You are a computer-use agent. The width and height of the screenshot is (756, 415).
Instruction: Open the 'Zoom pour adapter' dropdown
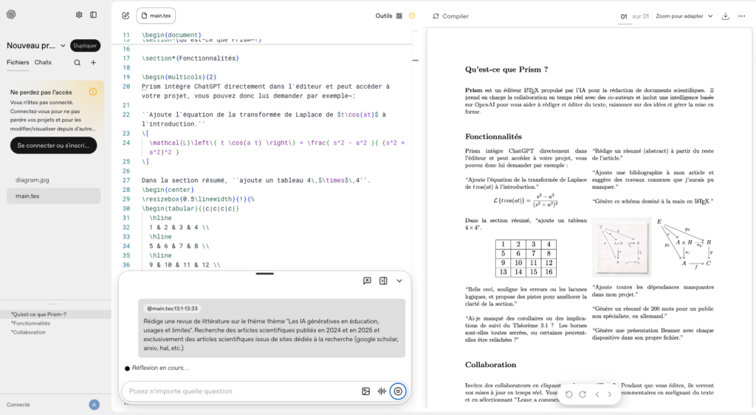684,16
